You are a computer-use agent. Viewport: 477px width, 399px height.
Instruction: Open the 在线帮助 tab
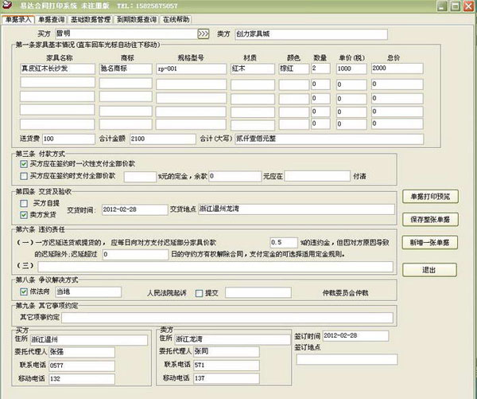pos(176,19)
